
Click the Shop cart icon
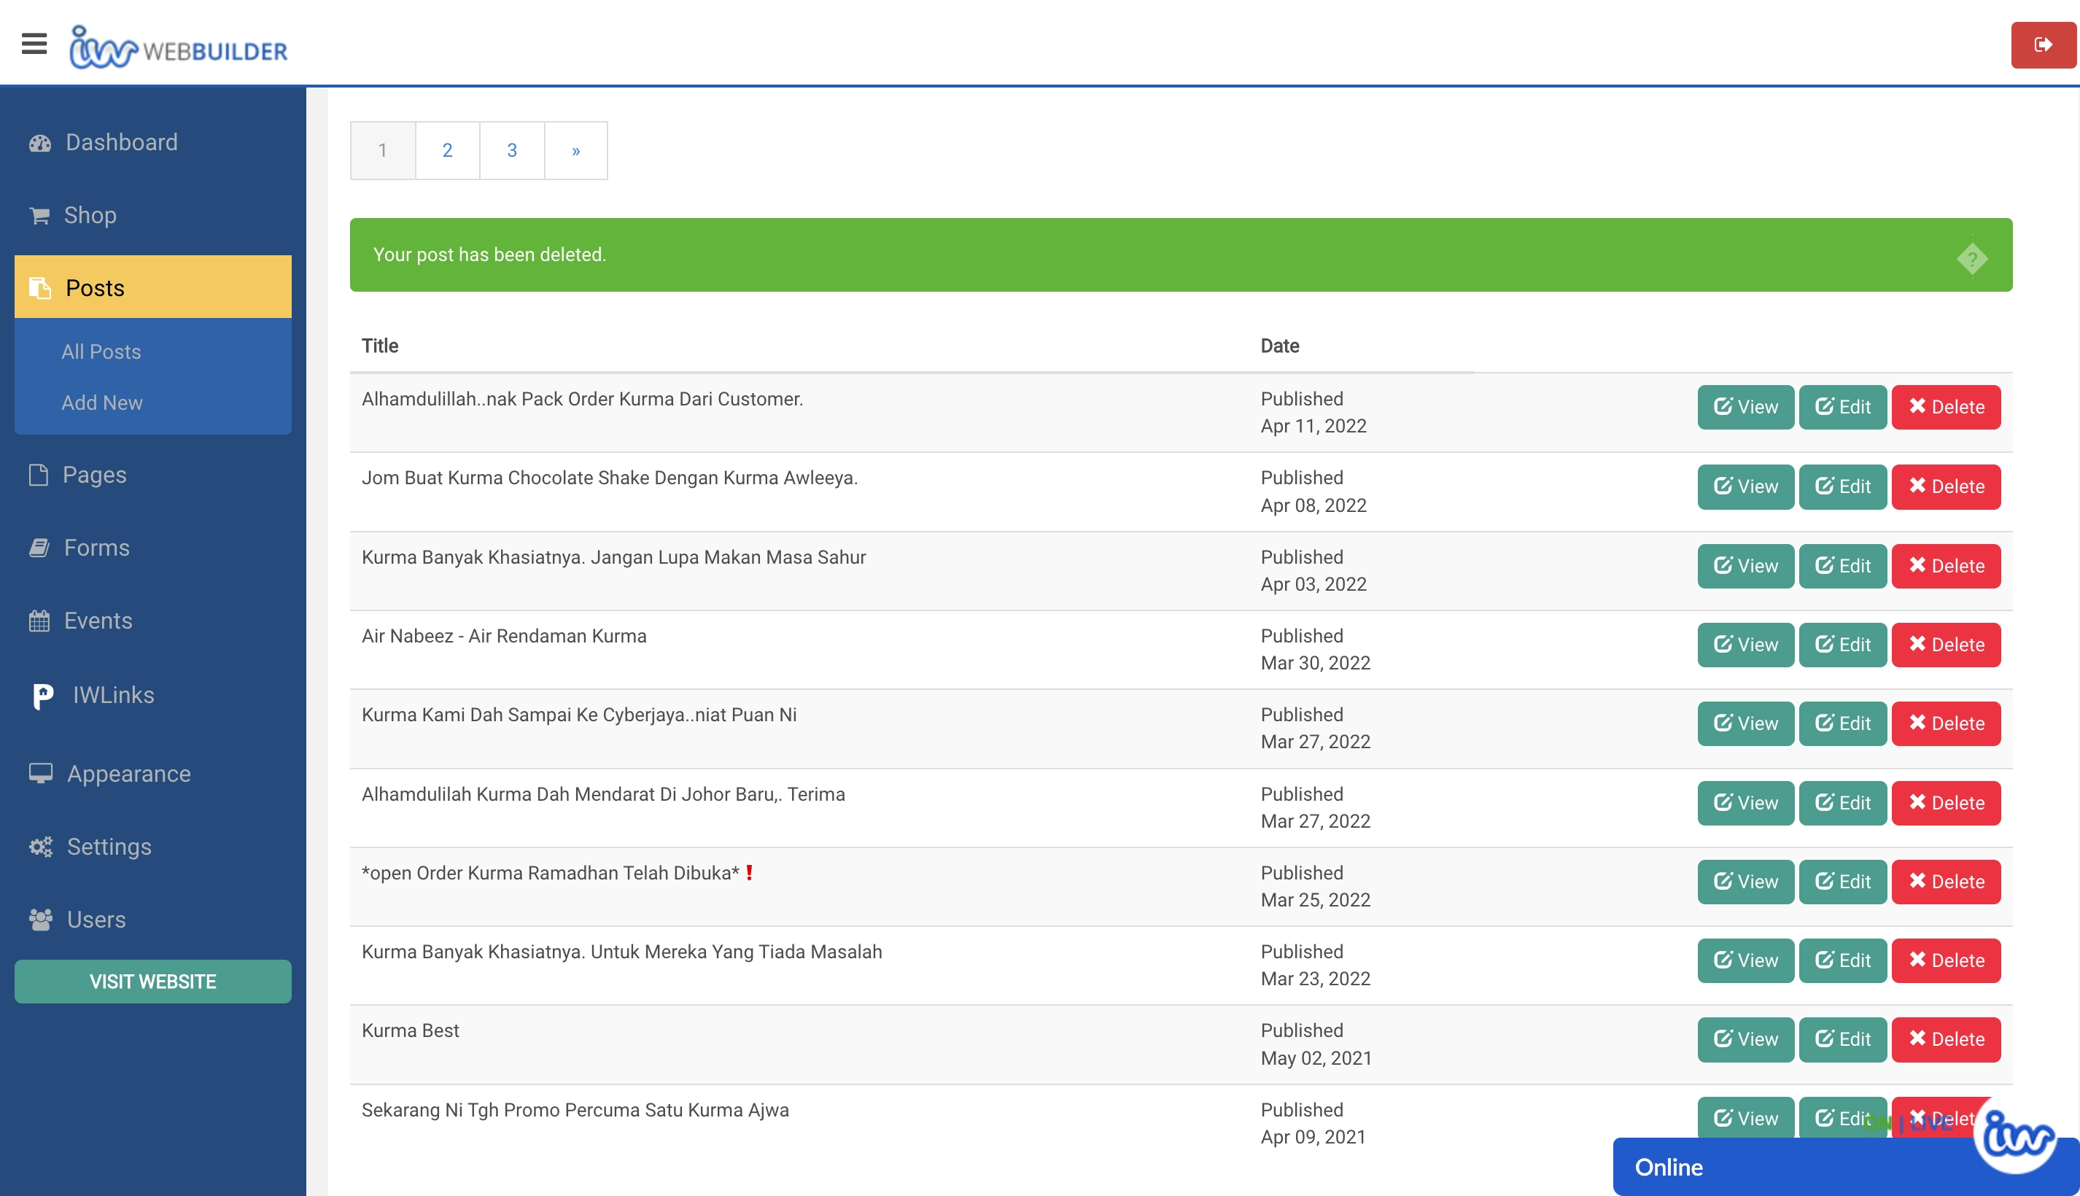(x=39, y=215)
